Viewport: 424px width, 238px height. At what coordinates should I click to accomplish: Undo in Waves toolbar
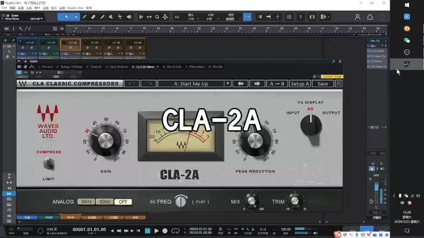132,83
